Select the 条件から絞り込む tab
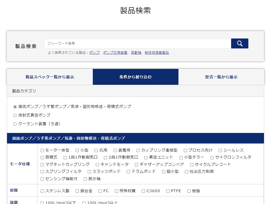This screenshot has width=268, height=204. (136, 77)
